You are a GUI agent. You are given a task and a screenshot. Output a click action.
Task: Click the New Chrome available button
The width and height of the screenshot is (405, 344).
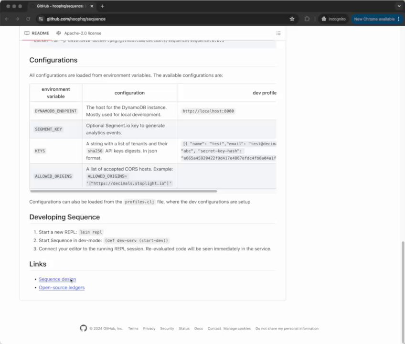point(374,19)
